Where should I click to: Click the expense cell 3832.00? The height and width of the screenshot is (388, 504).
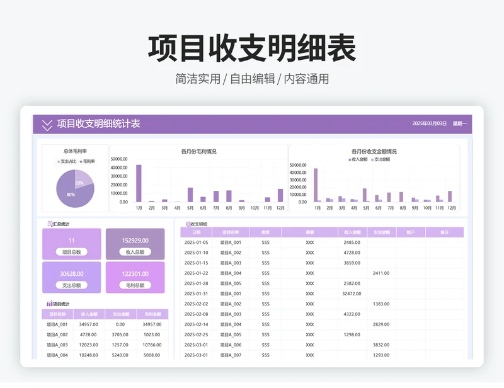click(x=381, y=345)
